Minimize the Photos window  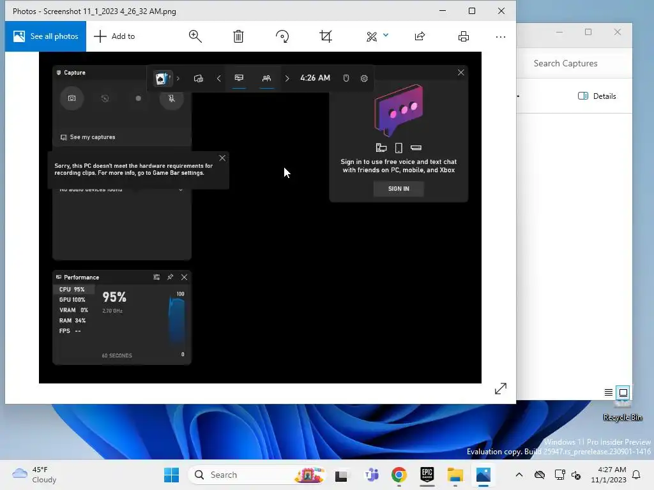(x=443, y=11)
